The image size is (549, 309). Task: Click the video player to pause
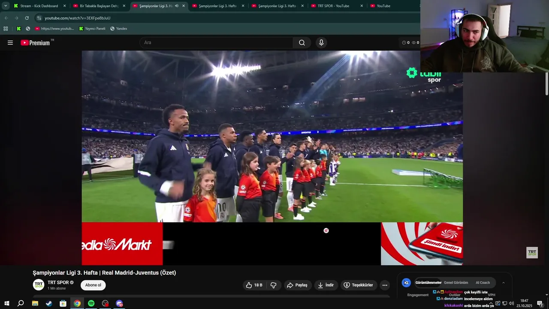tap(272, 136)
